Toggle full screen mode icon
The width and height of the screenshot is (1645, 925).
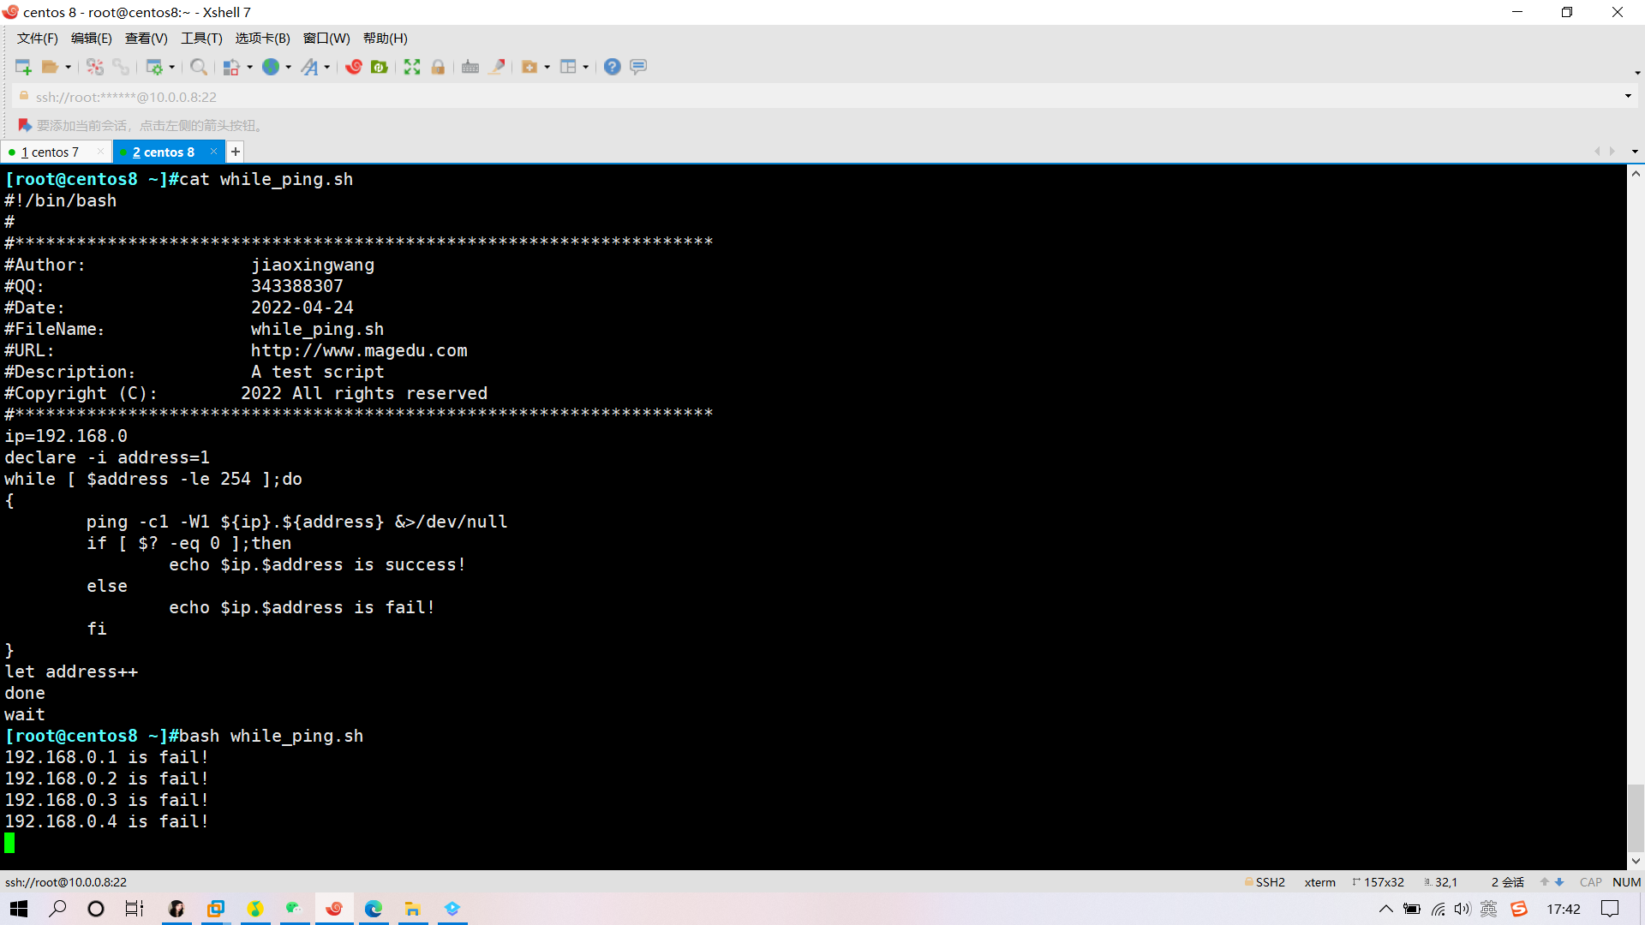(x=412, y=67)
